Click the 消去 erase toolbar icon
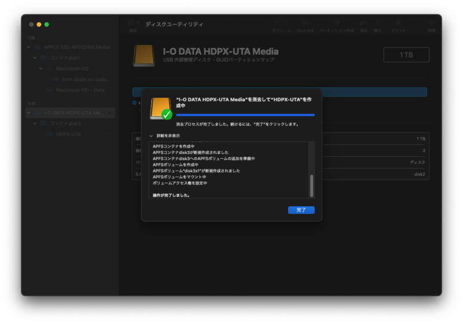This screenshot has height=324, width=463. (x=363, y=23)
